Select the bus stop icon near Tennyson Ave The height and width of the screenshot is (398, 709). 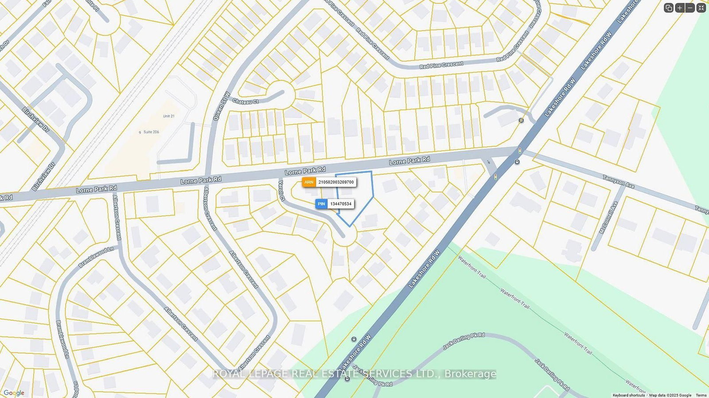click(517, 162)
